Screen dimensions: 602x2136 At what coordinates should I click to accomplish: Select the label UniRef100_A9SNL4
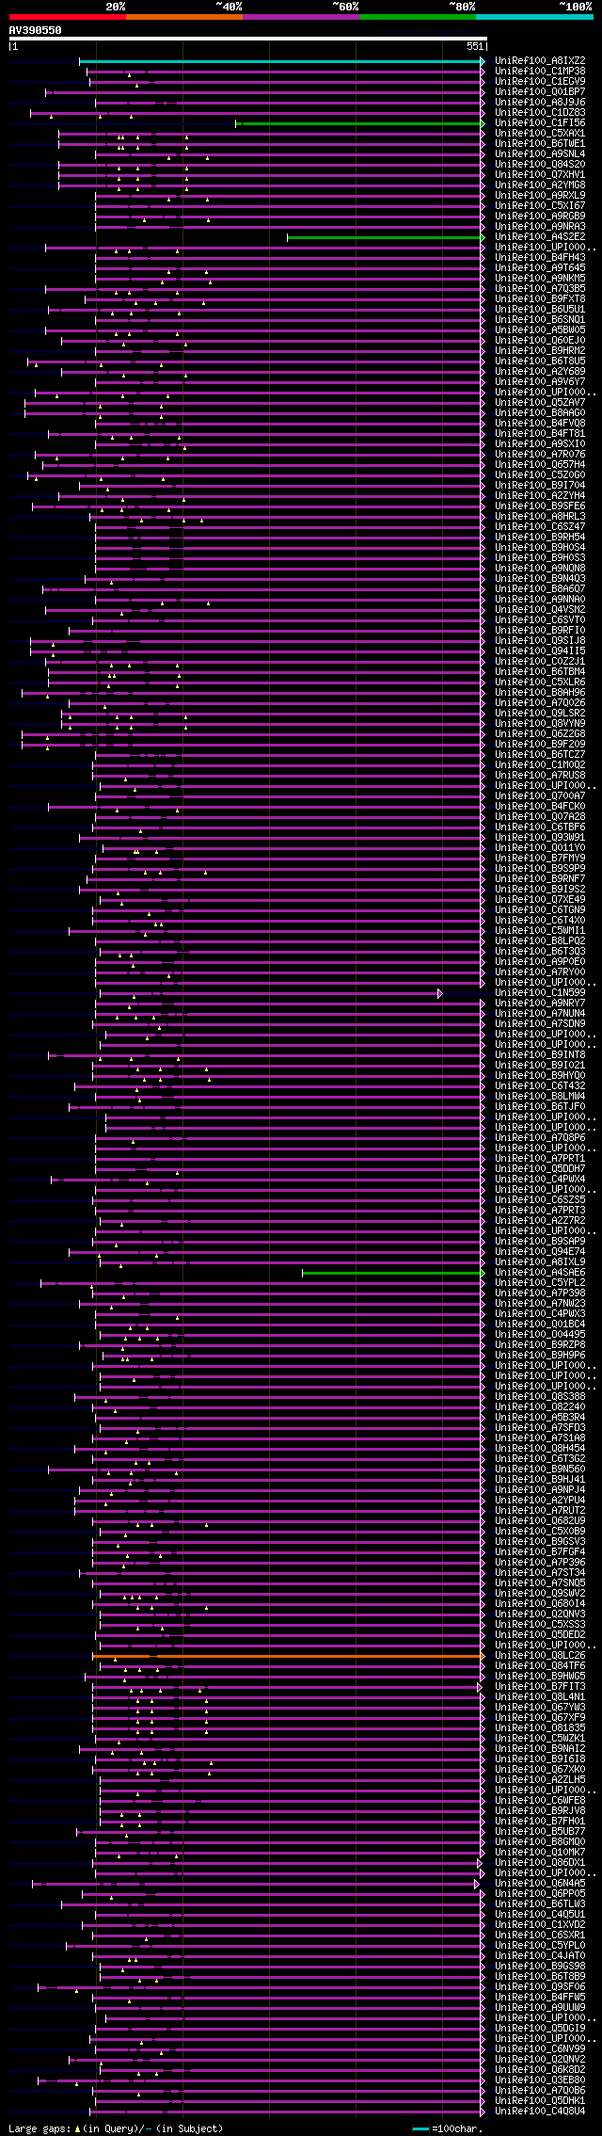540,154
